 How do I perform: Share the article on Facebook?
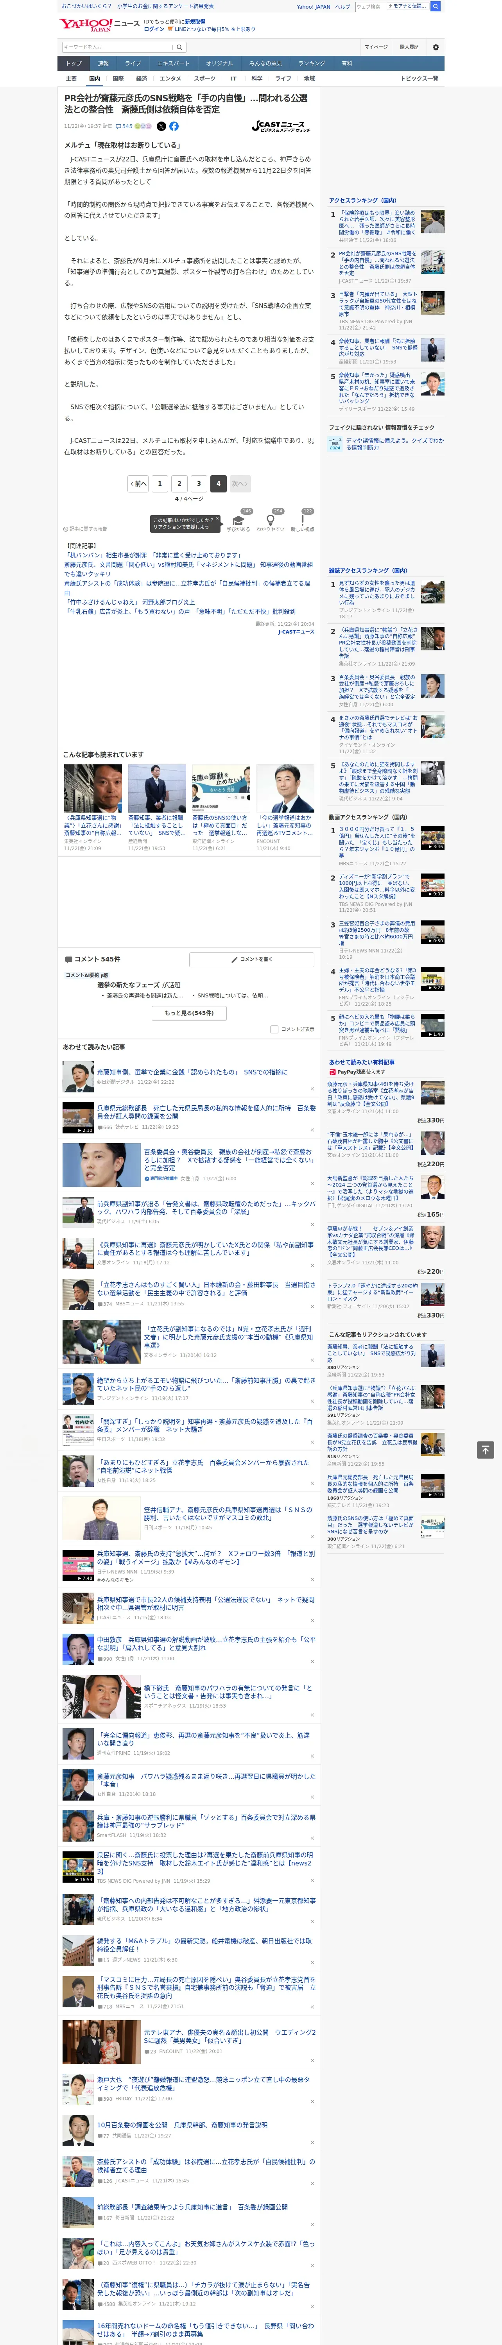pyautogui.click(x=174, y=127)
